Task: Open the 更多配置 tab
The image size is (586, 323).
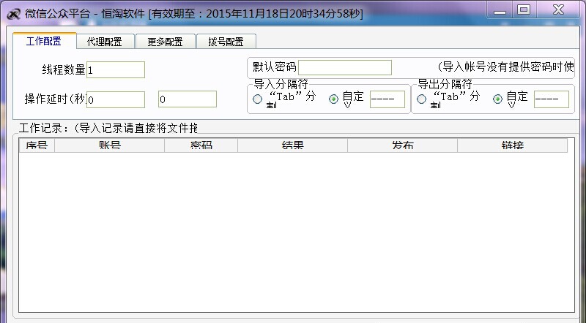Action: [x=166, y=42]
